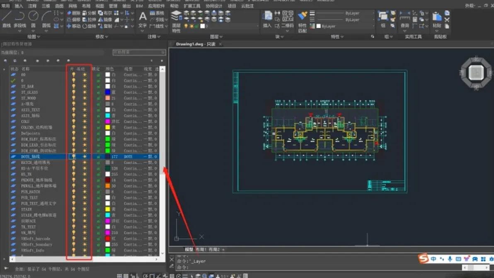Click the Cut scissors icon in clipboard
494x278 pixels.
pyautogui.click(x=447, y=19)
